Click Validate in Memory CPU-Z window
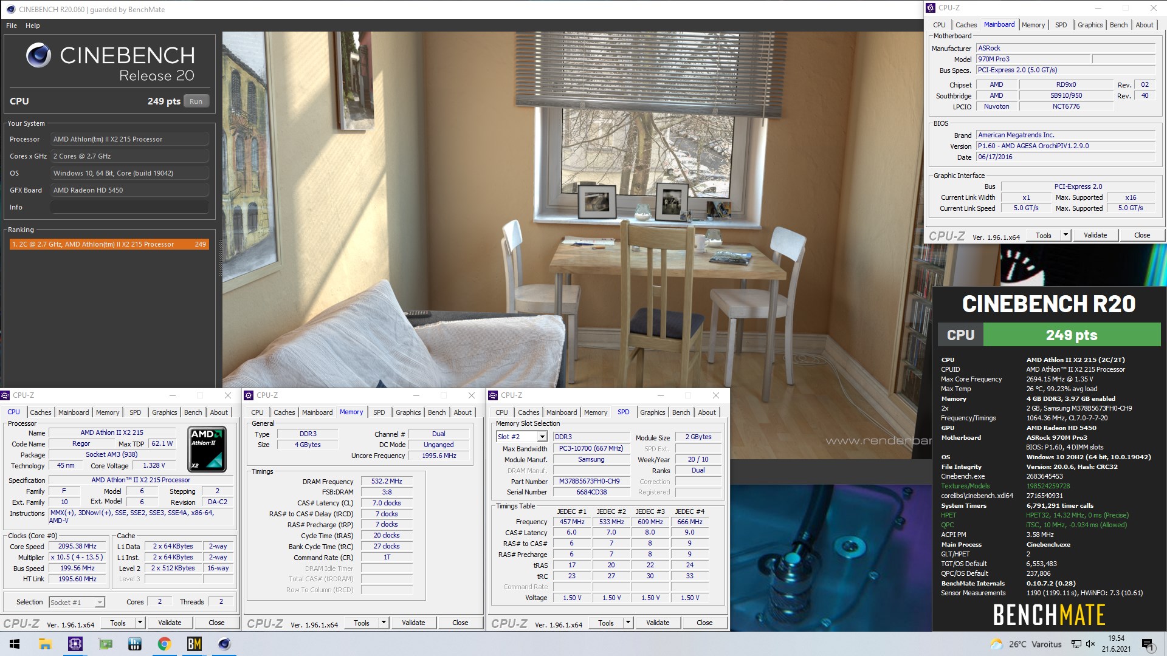1167x656 pixels. 413,623
